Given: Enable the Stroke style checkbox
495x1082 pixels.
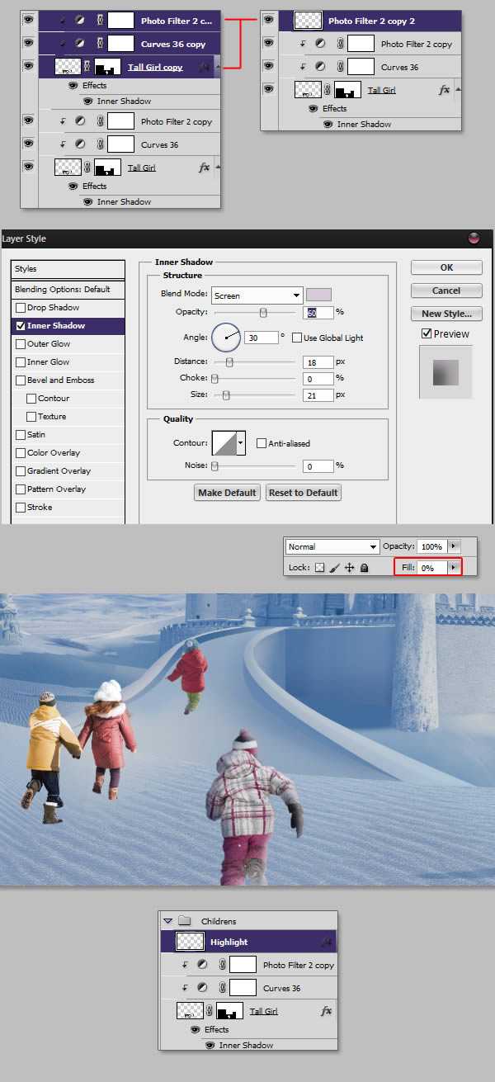Looking at the screenshot, I should point(21,508).
